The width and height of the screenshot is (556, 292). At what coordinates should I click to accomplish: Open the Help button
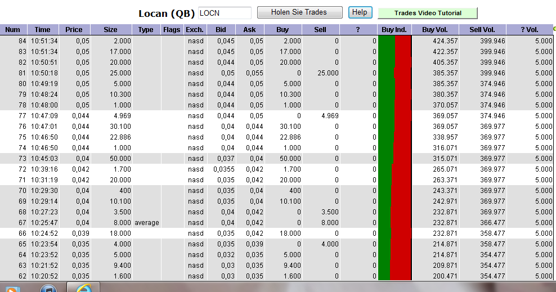tap(360, 12)
